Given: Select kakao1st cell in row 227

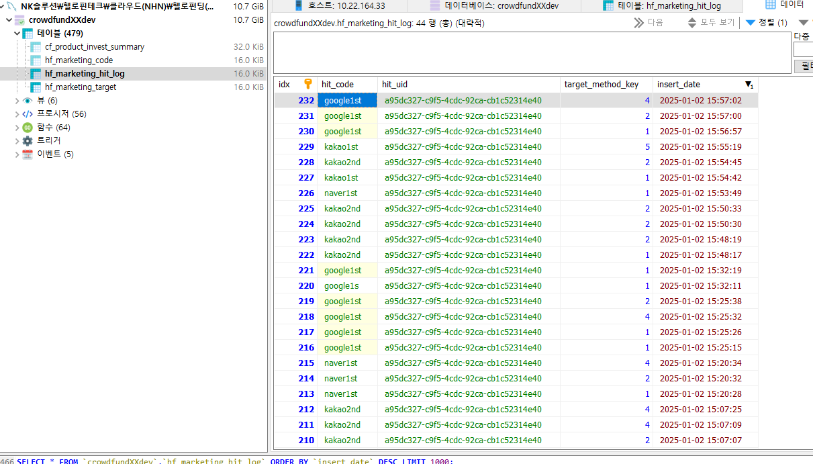Looking at the screenshot, I should coord(347,178).
